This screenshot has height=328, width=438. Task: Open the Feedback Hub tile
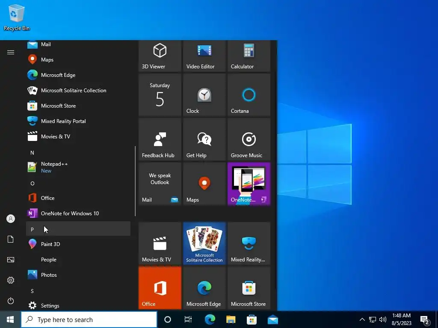pyautogui.click(x=160, y=139)
